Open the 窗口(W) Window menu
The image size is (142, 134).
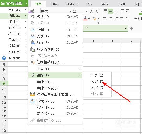pyautogui.click(x=14, y=52)
